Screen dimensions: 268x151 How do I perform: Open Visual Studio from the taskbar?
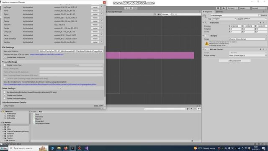pyautogui.click(x=86, y=148)
